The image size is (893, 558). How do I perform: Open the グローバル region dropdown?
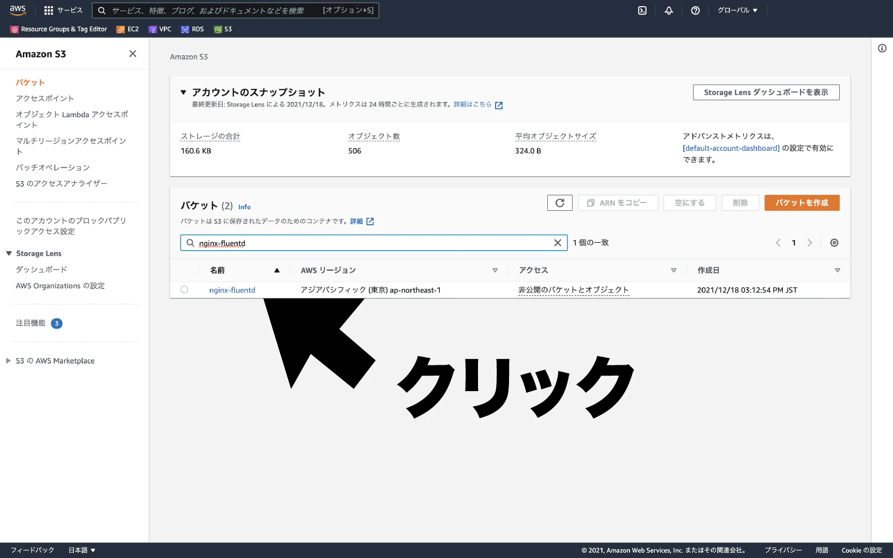[x=737, y=10]
